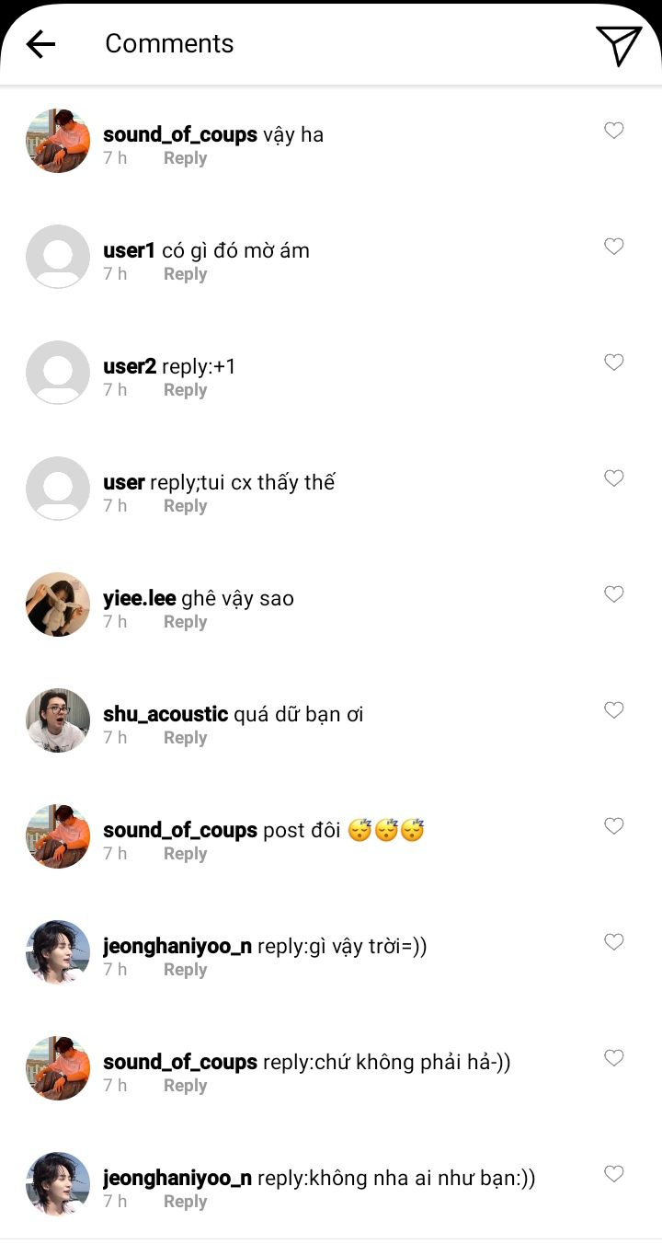Open the shu_acoustic username link

click(x=165, y=714)
